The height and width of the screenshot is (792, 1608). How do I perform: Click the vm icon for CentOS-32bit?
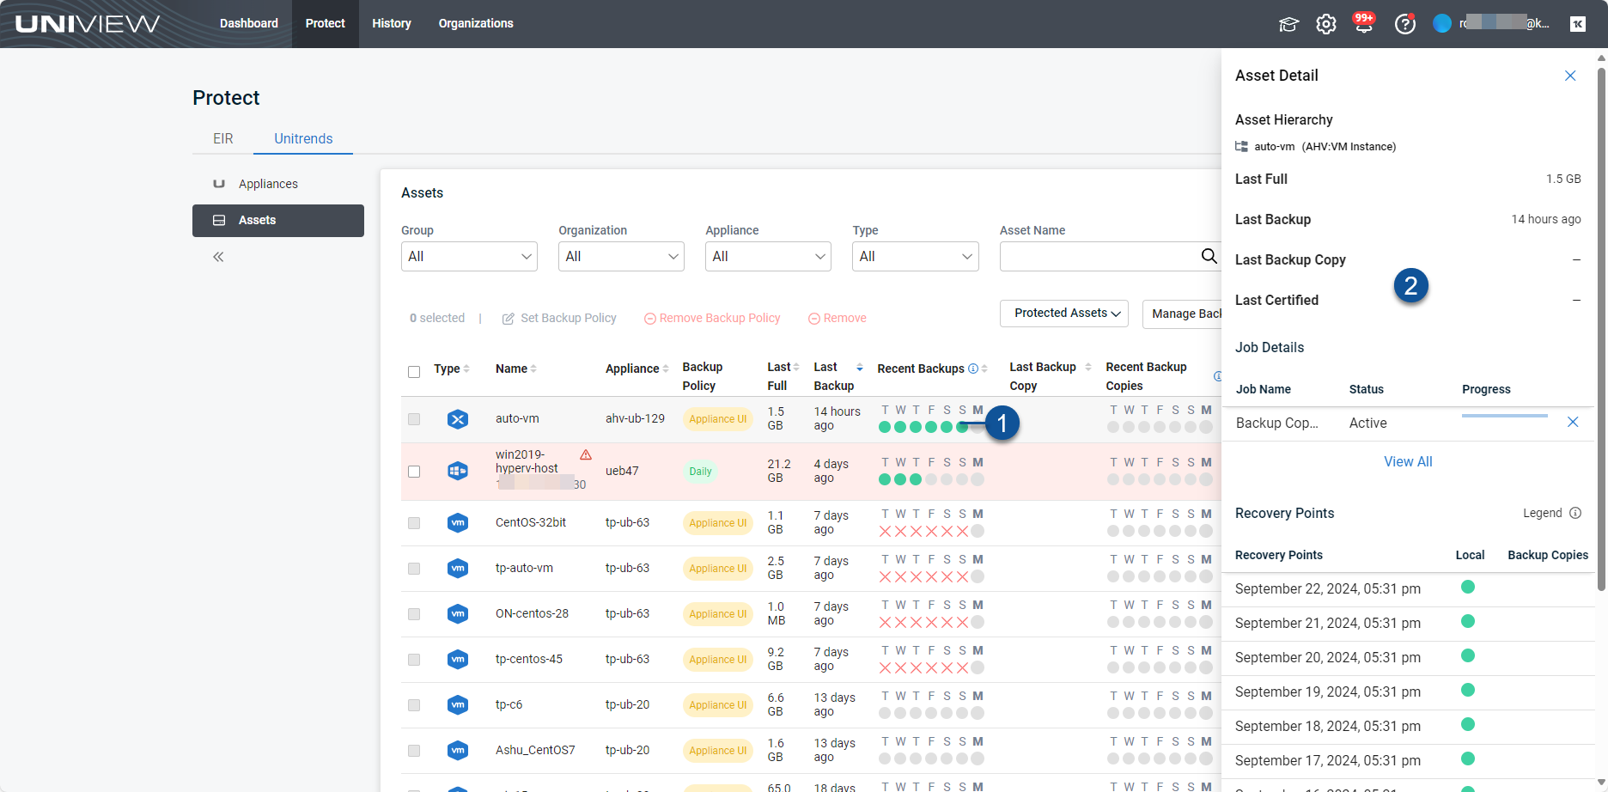tap(458, 522)
